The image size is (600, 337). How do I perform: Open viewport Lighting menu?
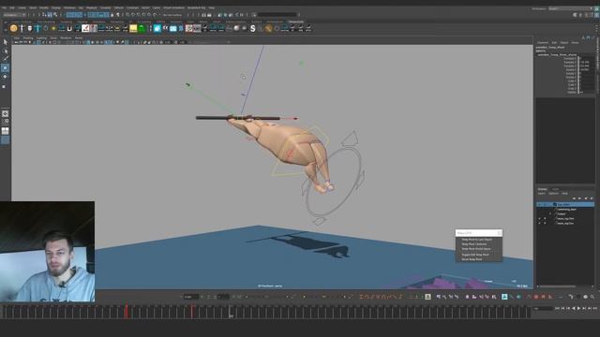(41, 38)
